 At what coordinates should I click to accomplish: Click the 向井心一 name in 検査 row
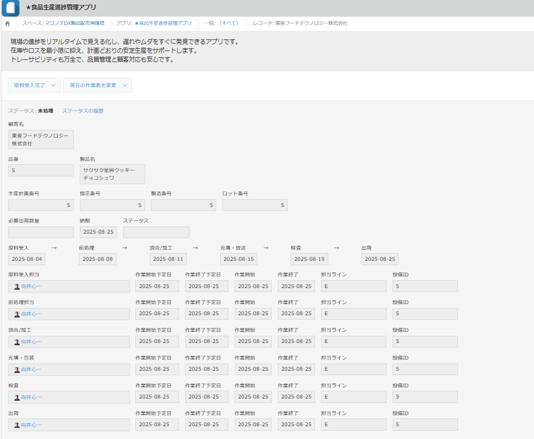(31, 397)
